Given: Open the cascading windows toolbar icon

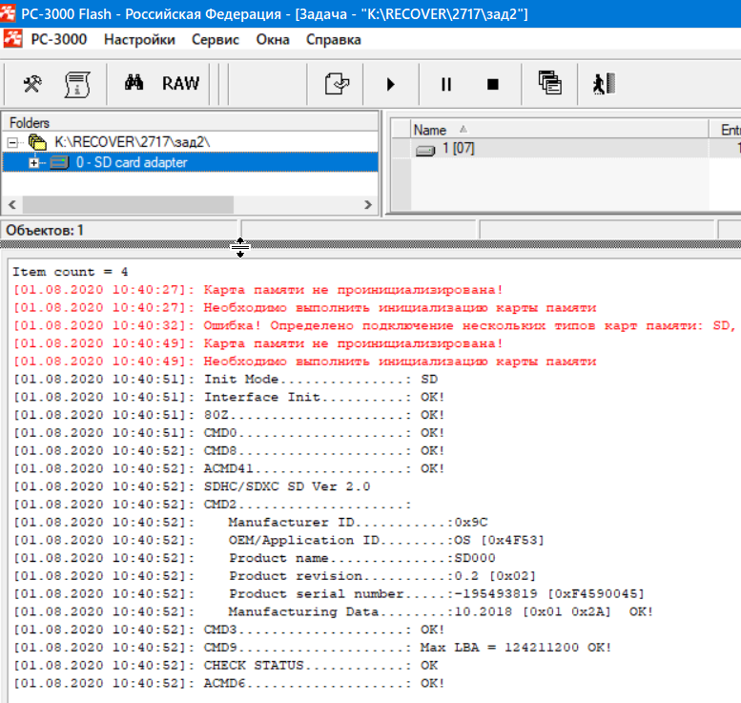Looking at the screenshot, I should tap(549, 83).
